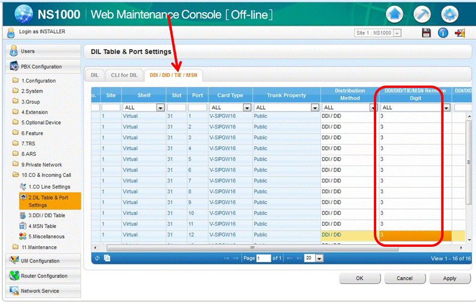Expand the UM Configuration section

click(x=43, y=261)
